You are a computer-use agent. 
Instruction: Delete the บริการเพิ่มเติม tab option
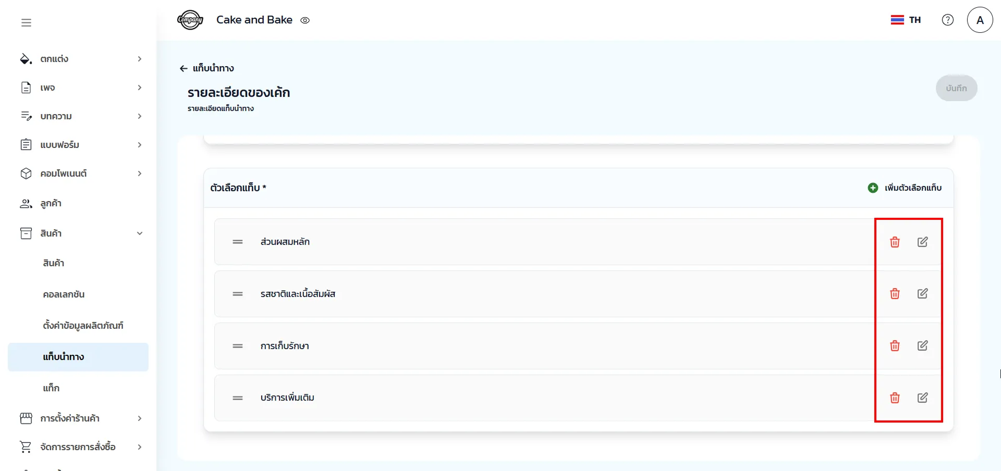click(x=895, y=398)
